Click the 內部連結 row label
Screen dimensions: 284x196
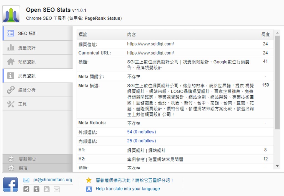88,141
